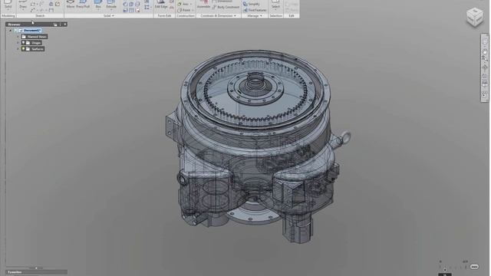Viewport: 491px width, 276px height.
Task: Click the Construction panel label
Action: pos(186,15)
